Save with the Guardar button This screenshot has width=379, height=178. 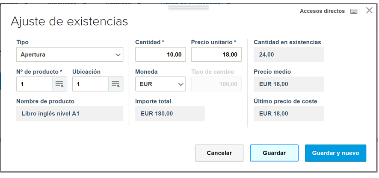tap(274, 153)
